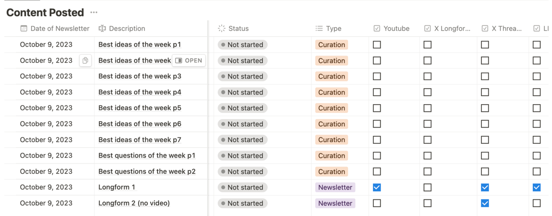Click the calendar icon in Date of Newsletter header
Image resolution: width=552 pixels, height=216 pixels.
[x=24, y=29]
